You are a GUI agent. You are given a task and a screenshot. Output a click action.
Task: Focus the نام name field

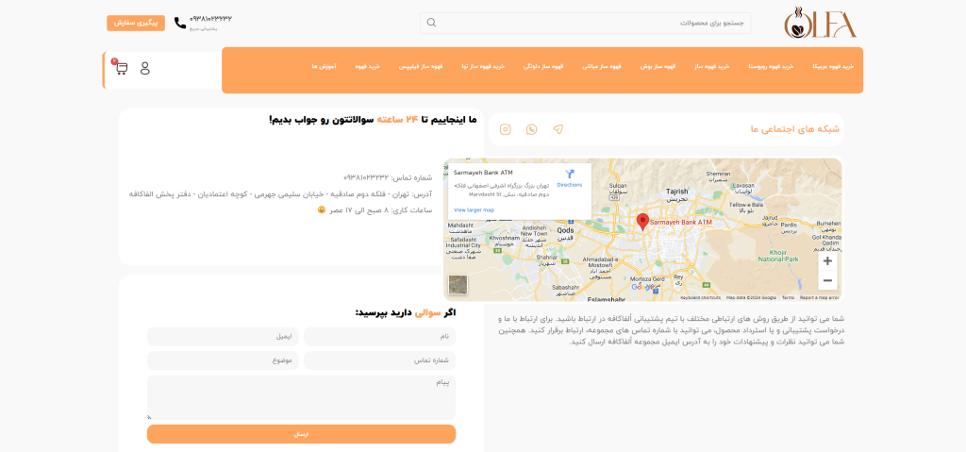(380, 337)
